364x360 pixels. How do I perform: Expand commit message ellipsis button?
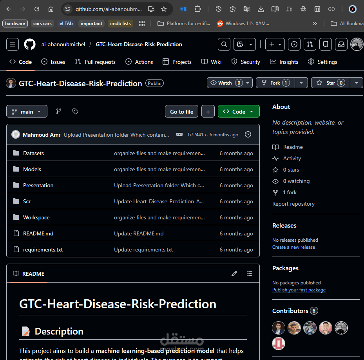179,134
